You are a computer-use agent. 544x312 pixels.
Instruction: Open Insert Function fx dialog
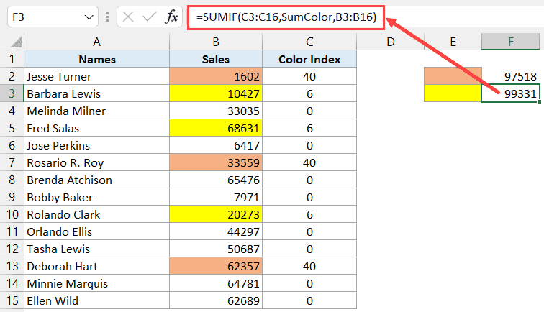(x=171, y=17)
